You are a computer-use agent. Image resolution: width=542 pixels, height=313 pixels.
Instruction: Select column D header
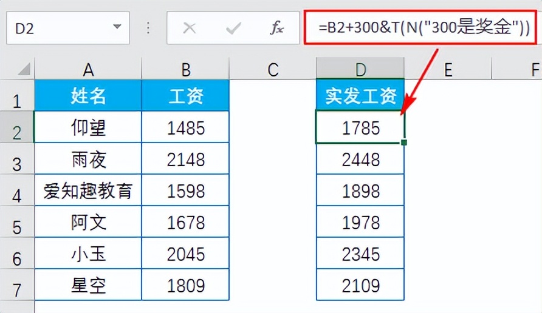point(360,69)
